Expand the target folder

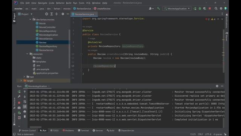(x=21, y=80)
